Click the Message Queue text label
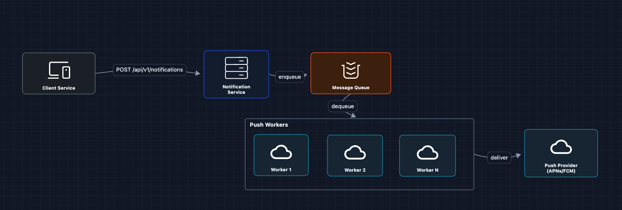The image size is (622, 210). click(350, 88)
